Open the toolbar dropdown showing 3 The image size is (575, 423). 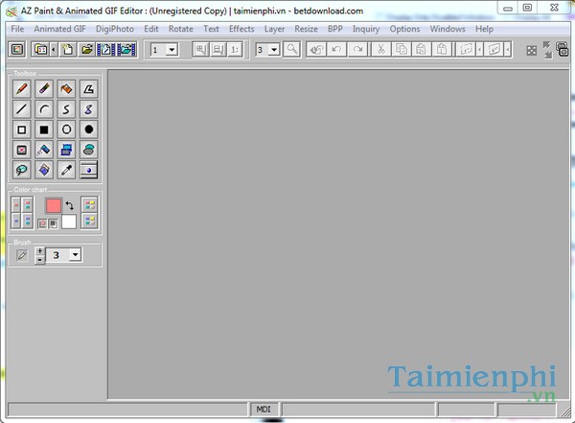(274, 50)
